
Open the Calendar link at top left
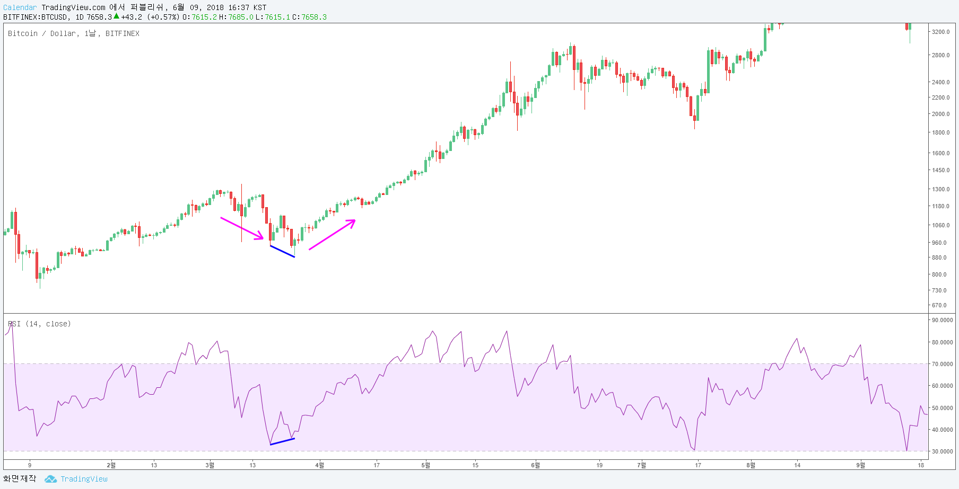(20, 7)
